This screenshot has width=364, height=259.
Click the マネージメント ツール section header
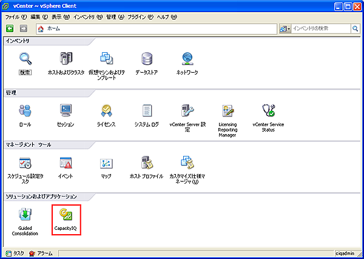click(29, 145)
